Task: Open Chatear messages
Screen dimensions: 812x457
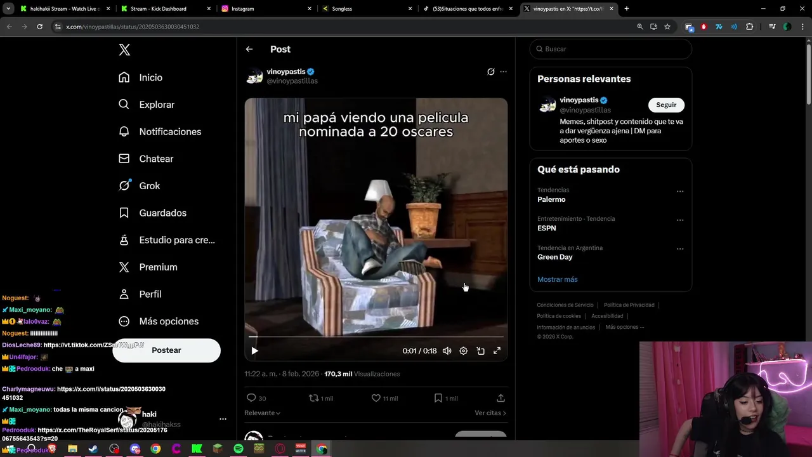Action: pos(145,159)
